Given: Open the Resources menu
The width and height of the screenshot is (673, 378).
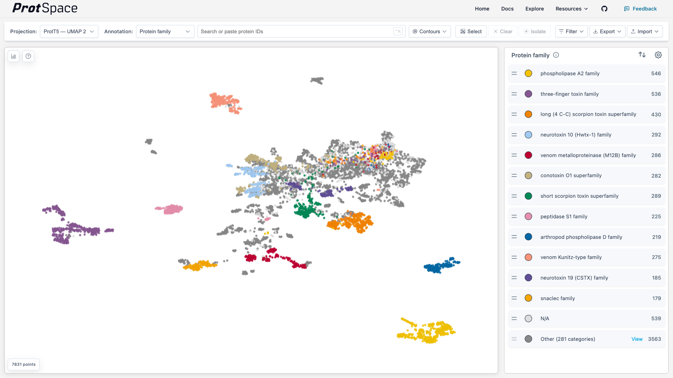Looking at the screenshot, I should tap(572, 9).
